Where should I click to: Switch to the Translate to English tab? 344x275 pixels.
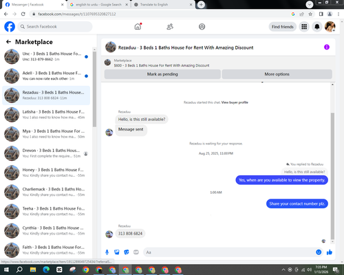point(160,5)
